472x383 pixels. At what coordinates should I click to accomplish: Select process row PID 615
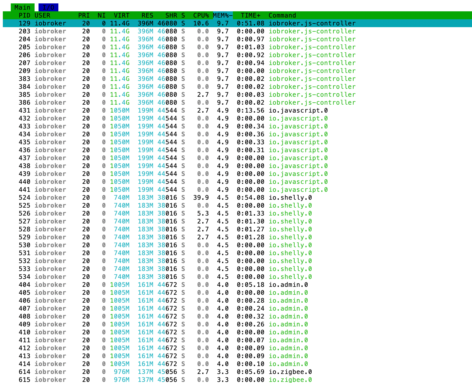(237, 379)
